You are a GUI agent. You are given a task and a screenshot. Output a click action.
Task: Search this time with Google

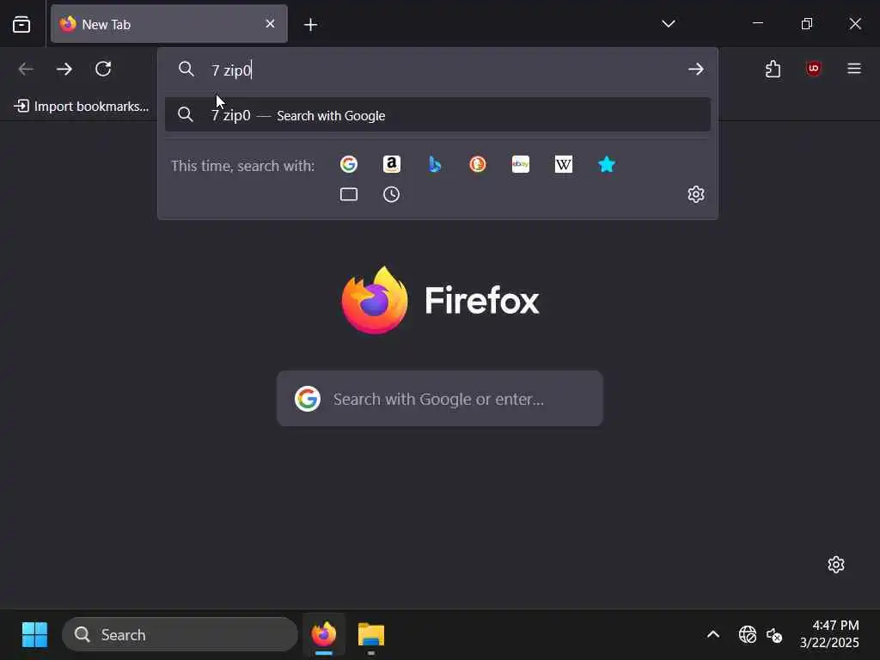[x=349, y=164]
